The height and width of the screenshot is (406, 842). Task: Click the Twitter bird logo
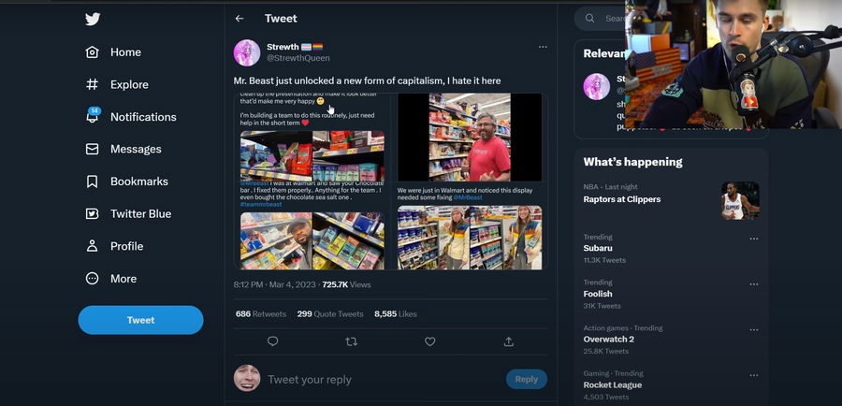coord(93,19)
